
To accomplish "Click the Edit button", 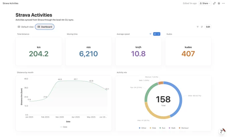I will [x=208, y=27].
